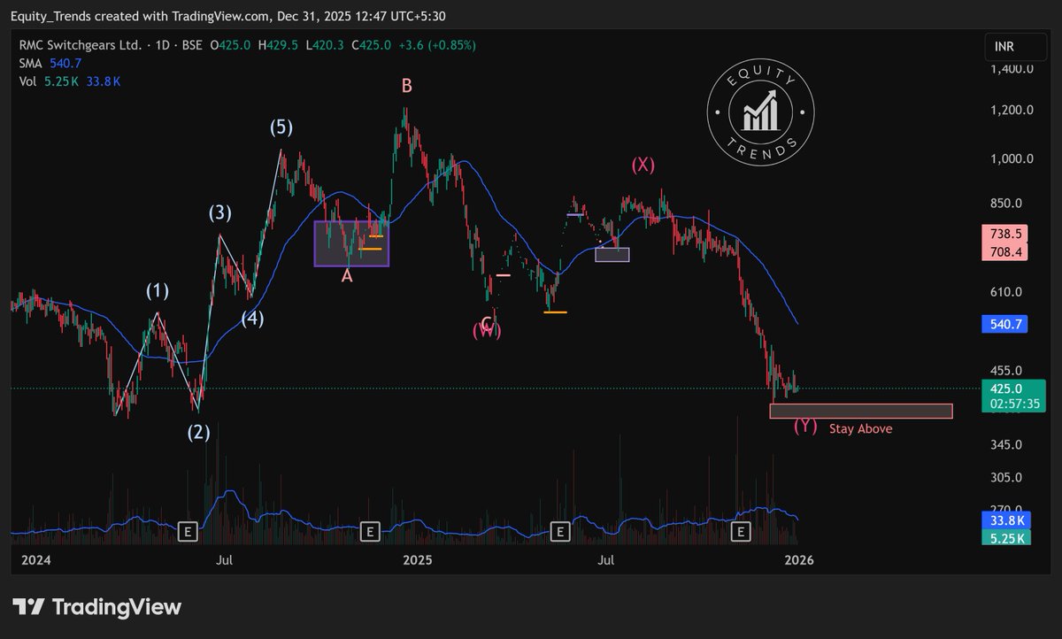This screenshot has width=1062, height=639.
Task: Click the green 425.0 current price label
Action: pyautogui.click(x=1012, y=389)
